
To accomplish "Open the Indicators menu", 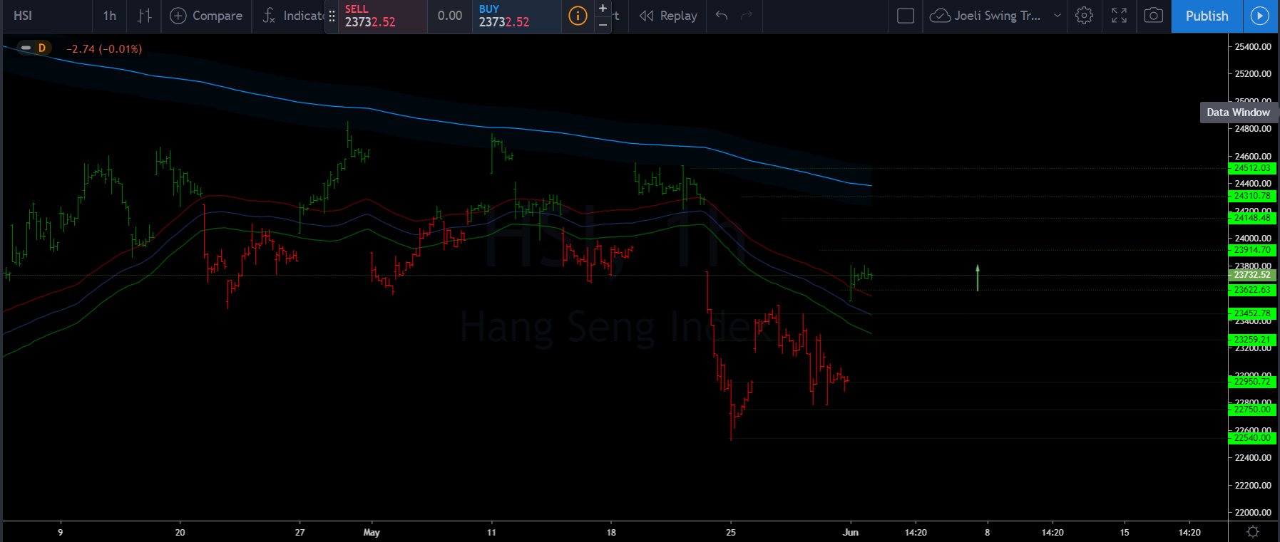I will [x=292, y=16].
